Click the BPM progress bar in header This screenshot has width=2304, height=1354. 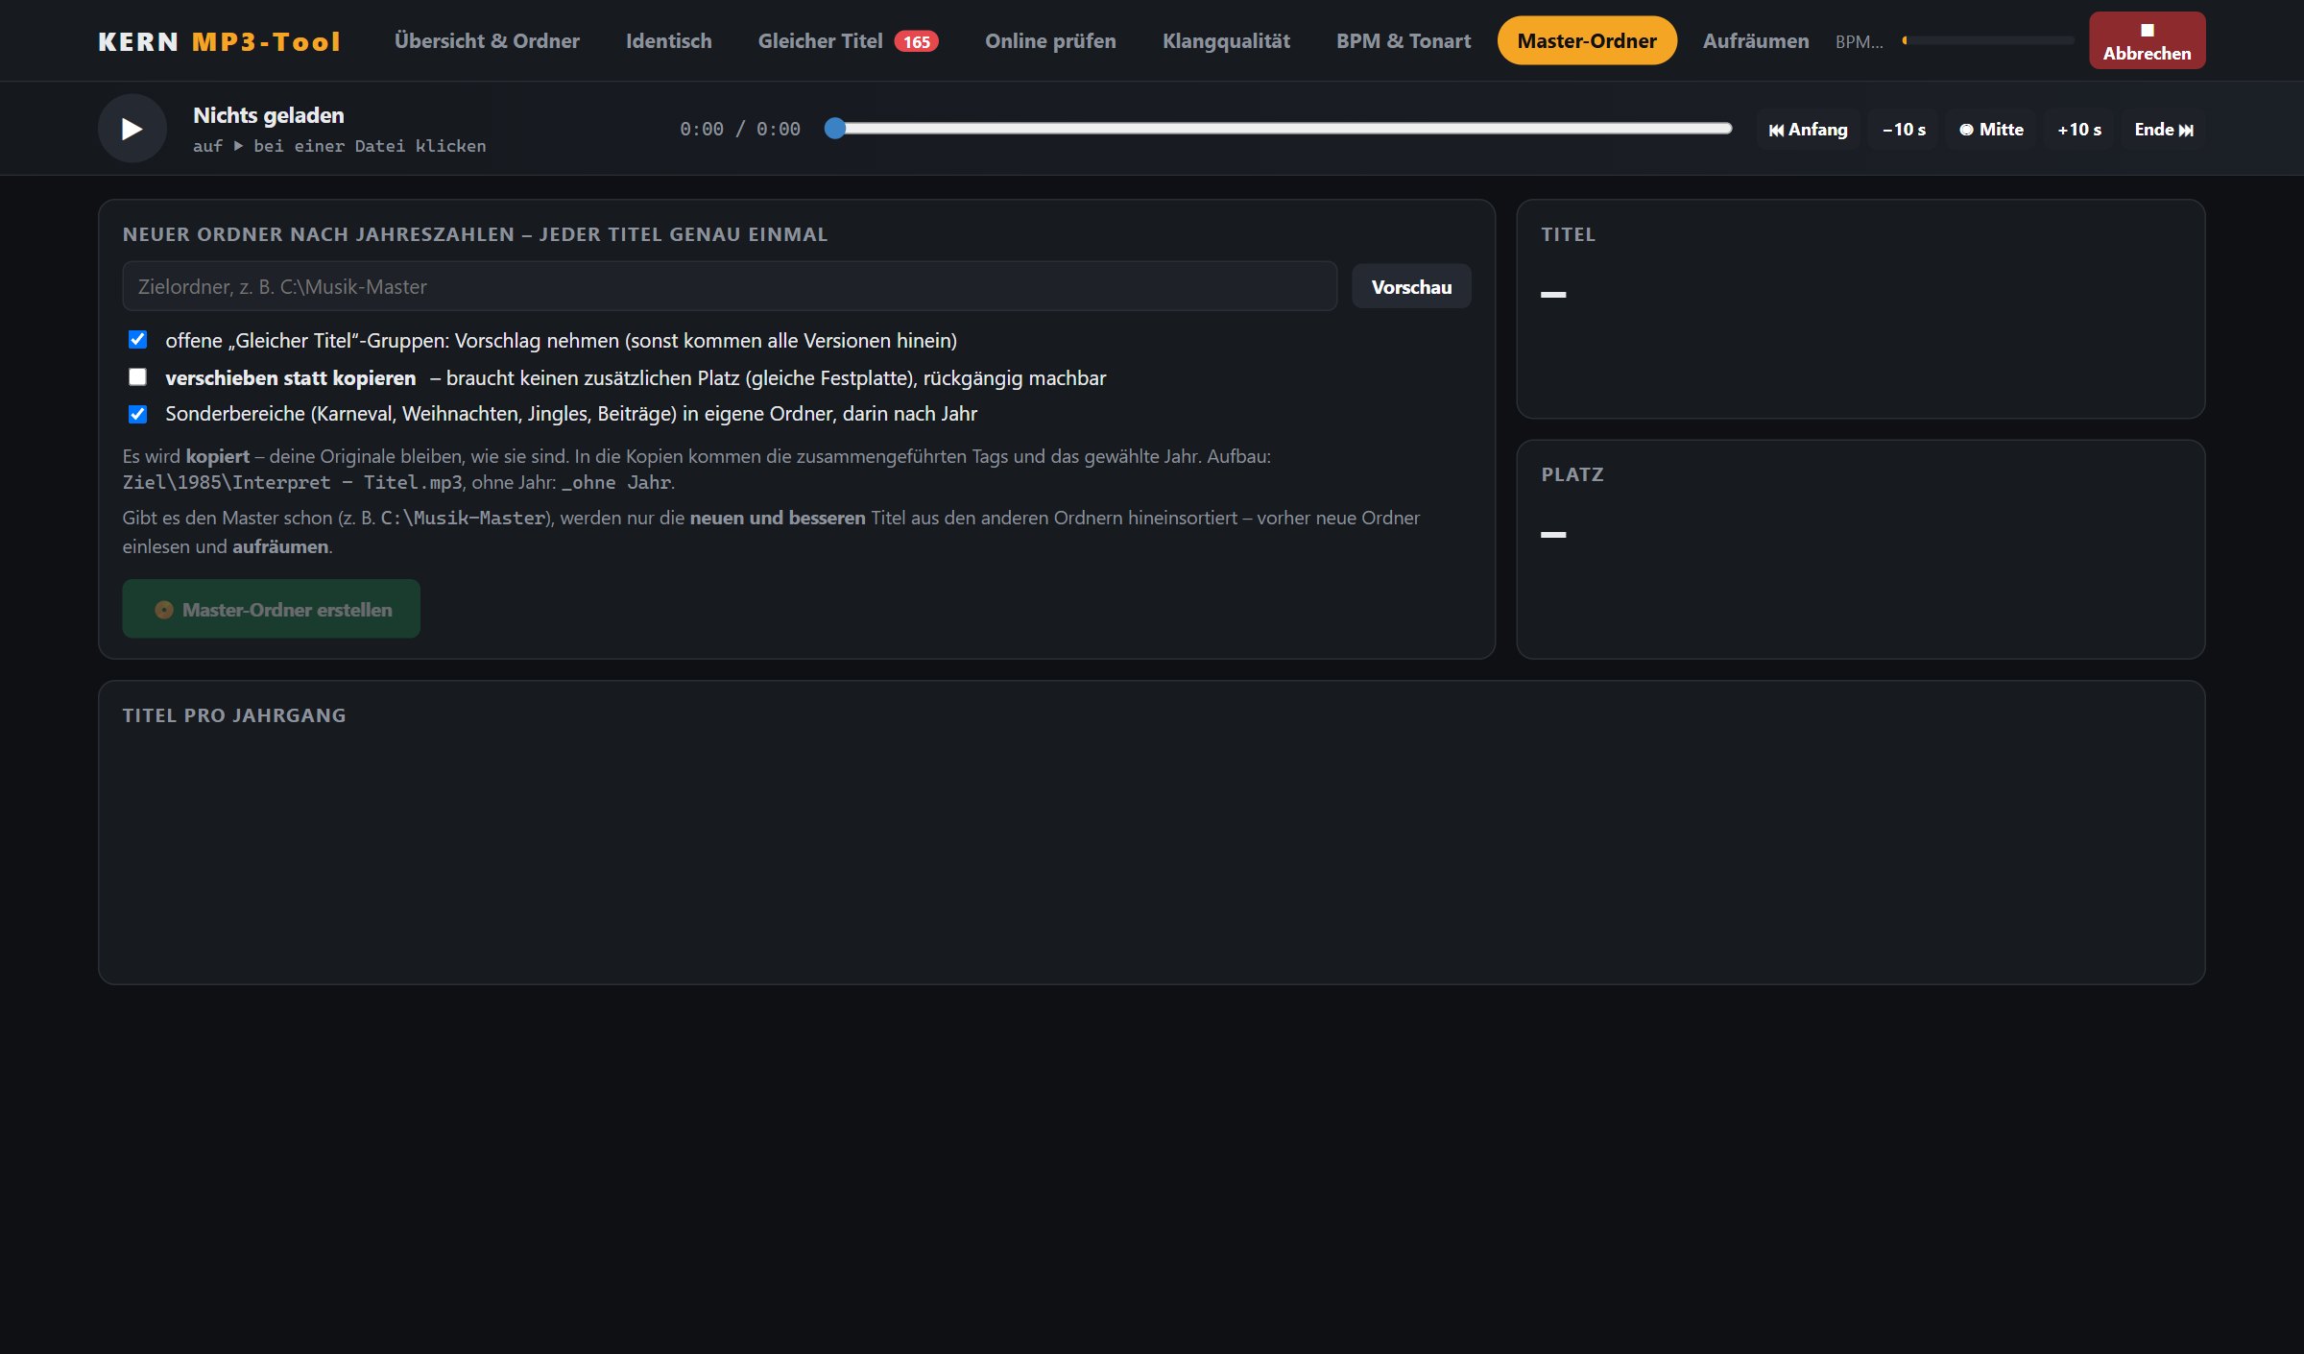(1988, 41)
